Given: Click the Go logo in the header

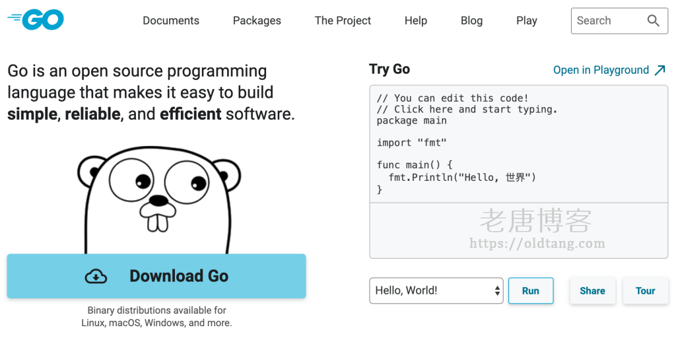Looking at the screenshot, I should [x=36, y=19].
